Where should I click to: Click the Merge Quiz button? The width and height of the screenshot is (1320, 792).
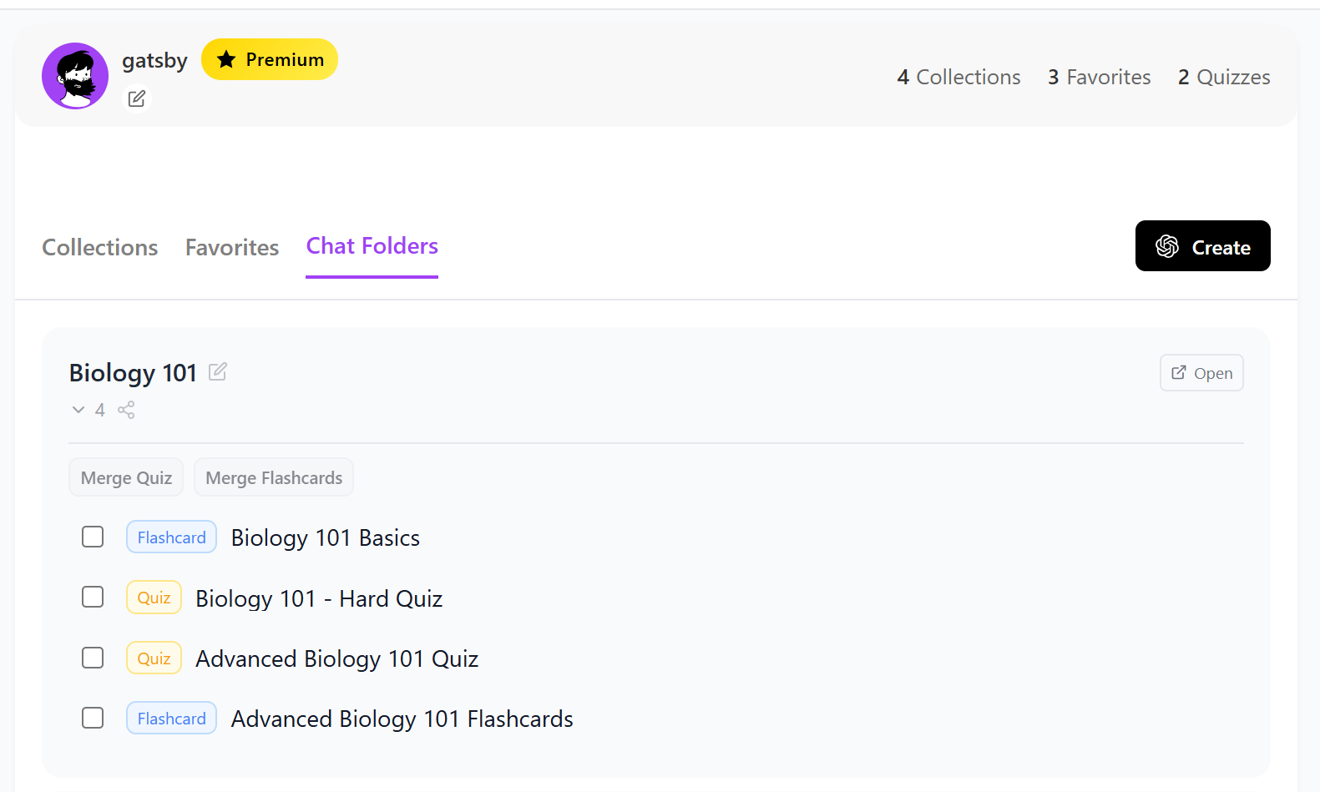[x=126, y=477]
